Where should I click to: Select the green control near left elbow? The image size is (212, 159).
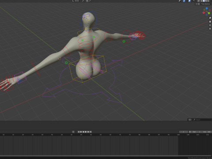point(66,63)
